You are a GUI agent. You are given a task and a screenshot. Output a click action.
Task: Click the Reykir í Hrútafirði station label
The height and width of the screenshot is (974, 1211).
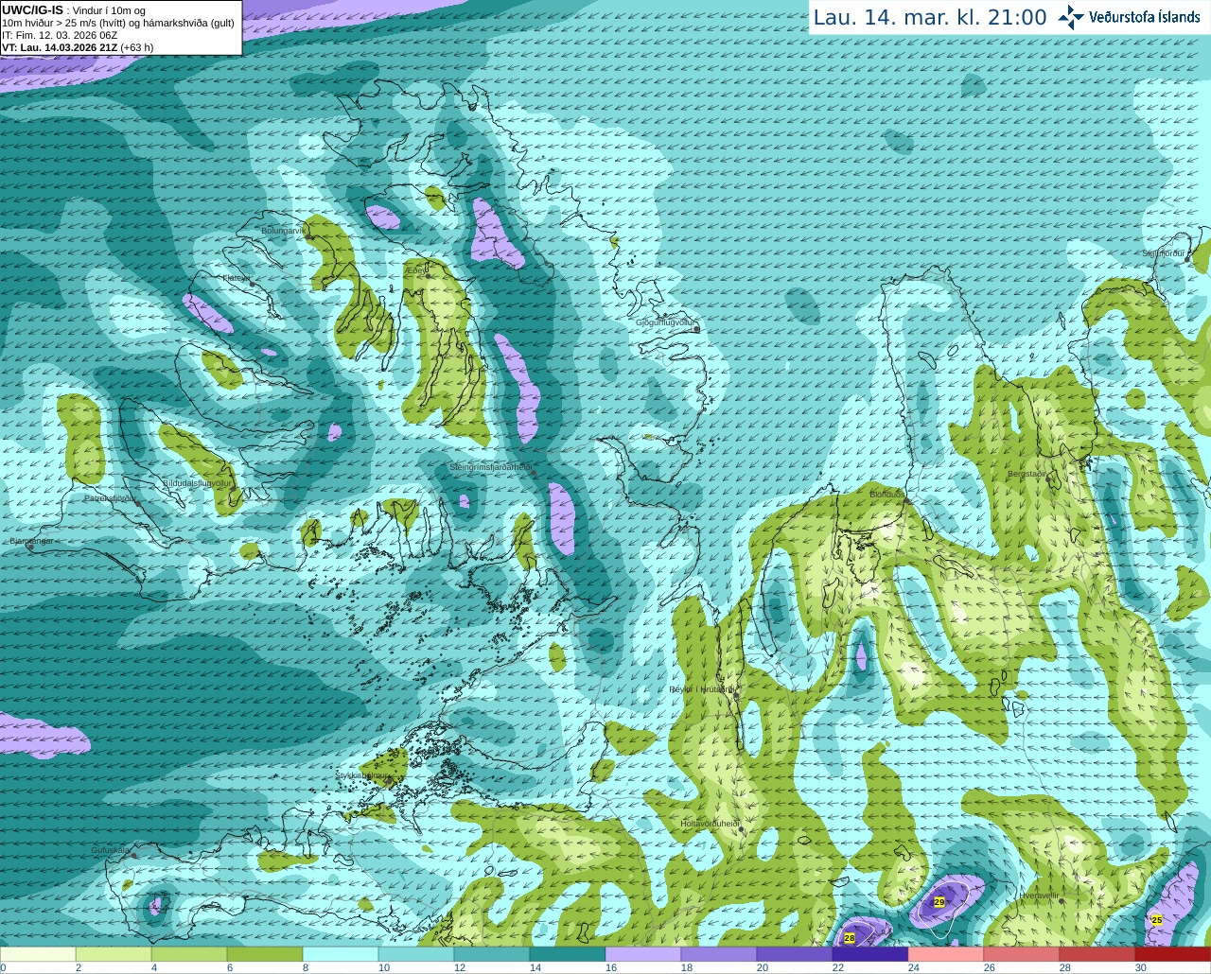pyautogui.click(x=701, y=689)
